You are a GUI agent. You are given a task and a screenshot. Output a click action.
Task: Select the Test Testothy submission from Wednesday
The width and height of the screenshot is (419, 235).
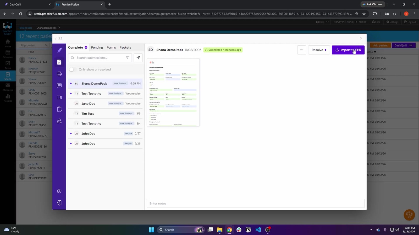click(105, 93)
